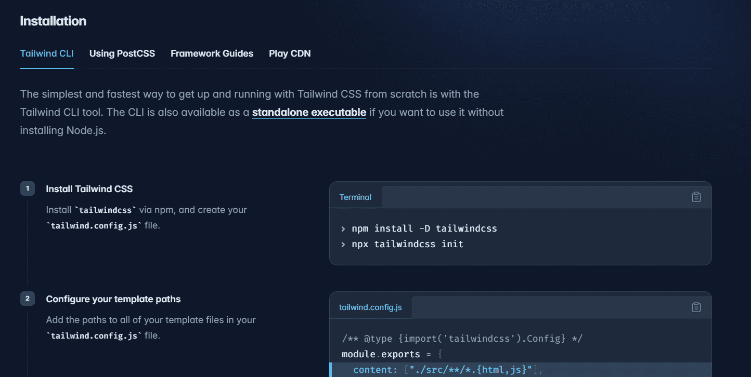Switch to the Tailwind CLI tab
The width and height of the screenshot is (751, 377).
(47, 53)
